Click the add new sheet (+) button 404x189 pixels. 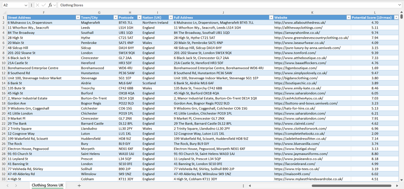click(x=79, y=185)
